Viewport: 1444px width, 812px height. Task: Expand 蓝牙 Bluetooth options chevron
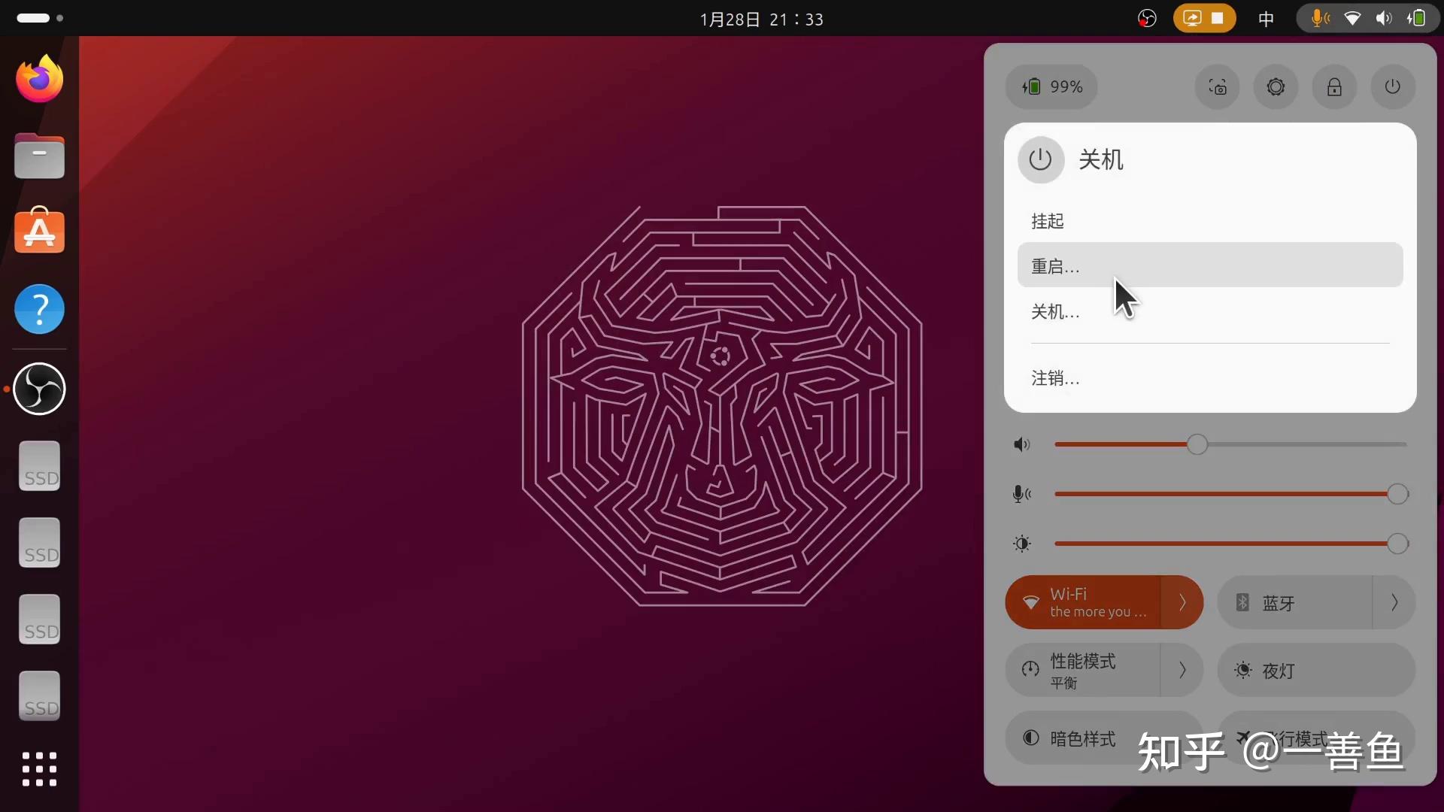[1395, 602]
